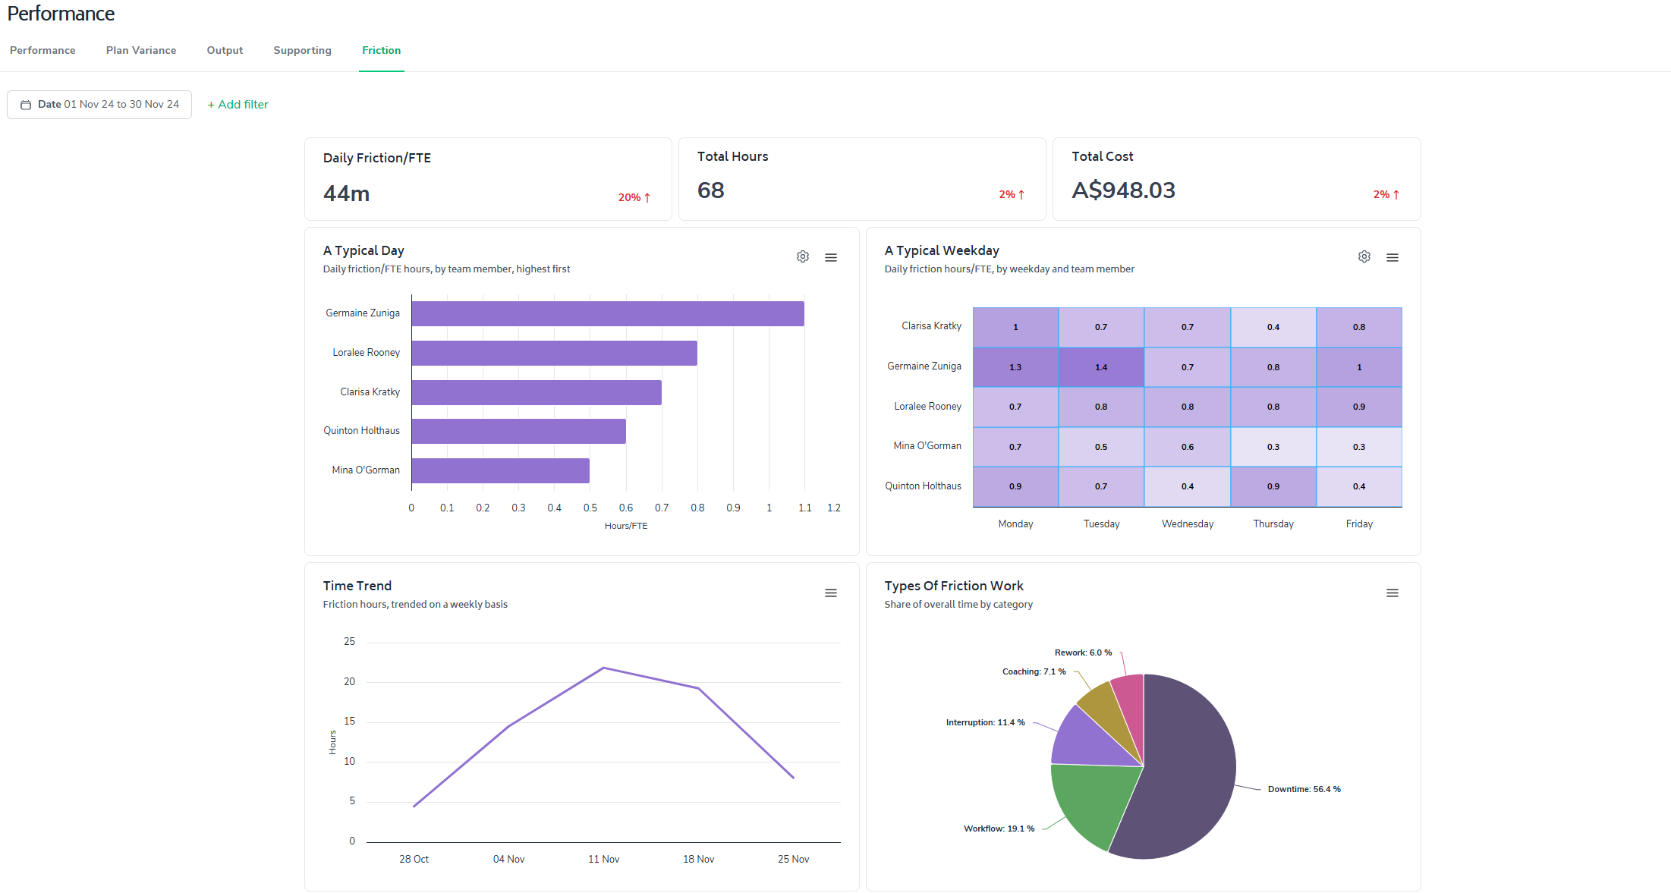Open settings gear on A Typical Weekday chart
Image resolution: width=1671 pixels, height=893 pixels.
click(1364, 257)
